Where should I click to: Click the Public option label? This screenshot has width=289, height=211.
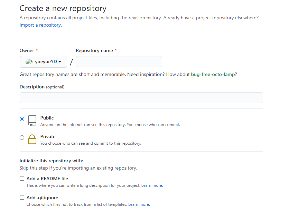(47, 118)
